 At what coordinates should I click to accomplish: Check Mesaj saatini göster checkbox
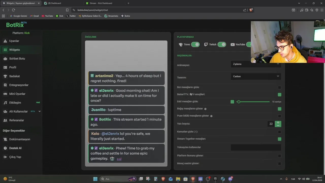click(280, 164)
